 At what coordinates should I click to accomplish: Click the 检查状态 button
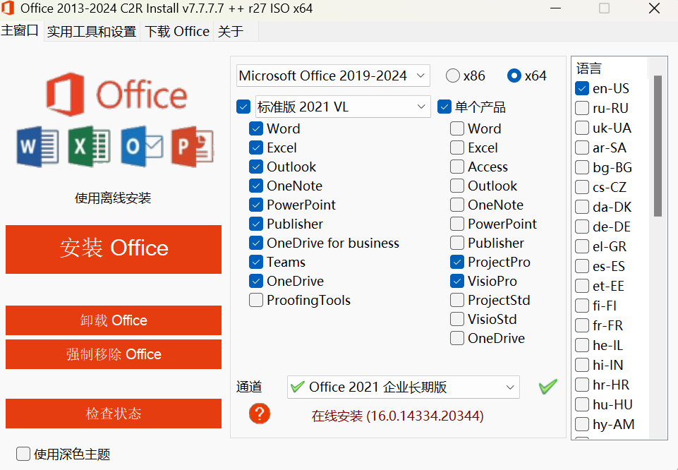tap(113, 414)
